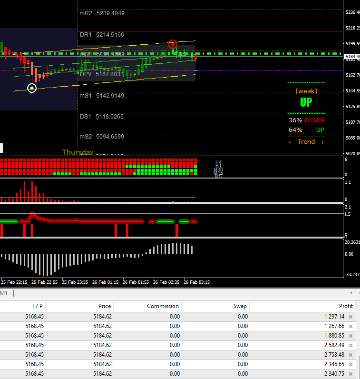
Task: Switch to the M1 chart tab
Action: (x=4, y=293)
